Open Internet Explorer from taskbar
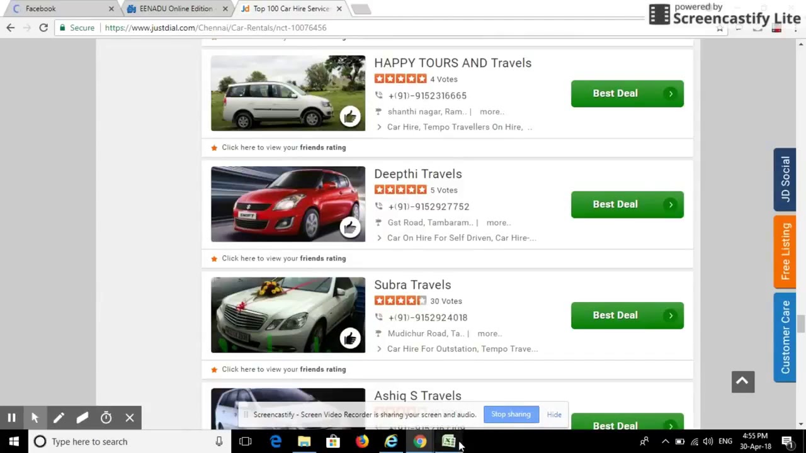 (x=391, y=442)
